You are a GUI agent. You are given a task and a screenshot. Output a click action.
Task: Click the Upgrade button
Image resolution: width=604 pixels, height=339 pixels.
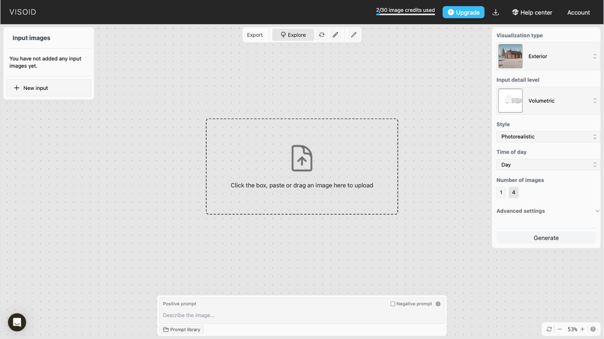coord(463,12)
